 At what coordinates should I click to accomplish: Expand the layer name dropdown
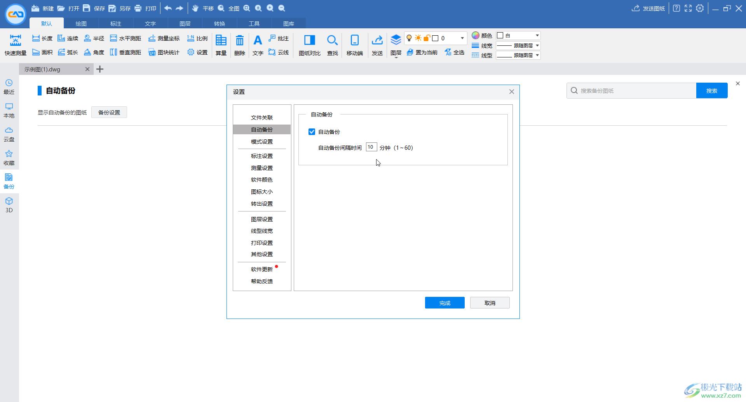coord(462,38)
